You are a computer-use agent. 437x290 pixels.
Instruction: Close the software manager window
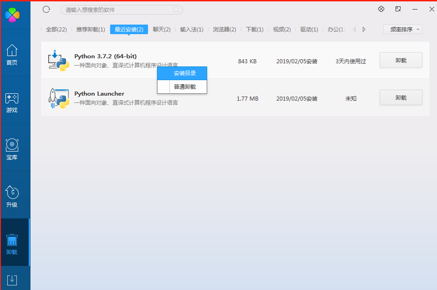(432, 9)
